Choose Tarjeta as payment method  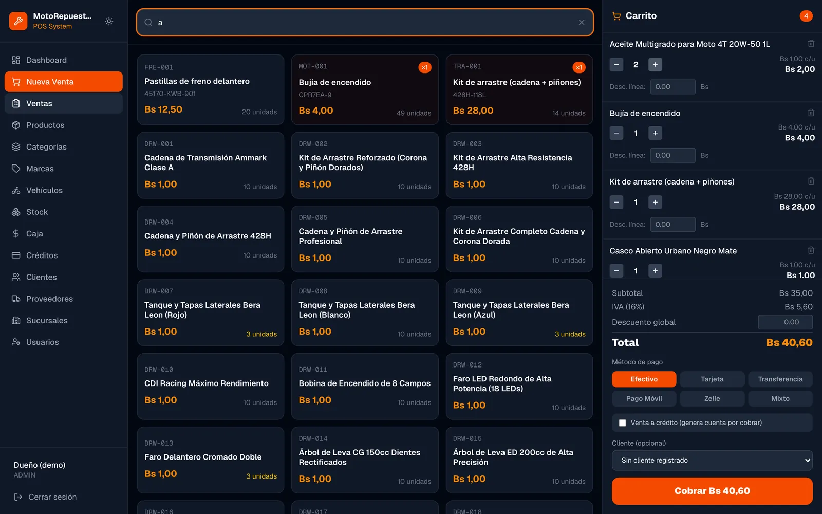(x=712, y=379)
